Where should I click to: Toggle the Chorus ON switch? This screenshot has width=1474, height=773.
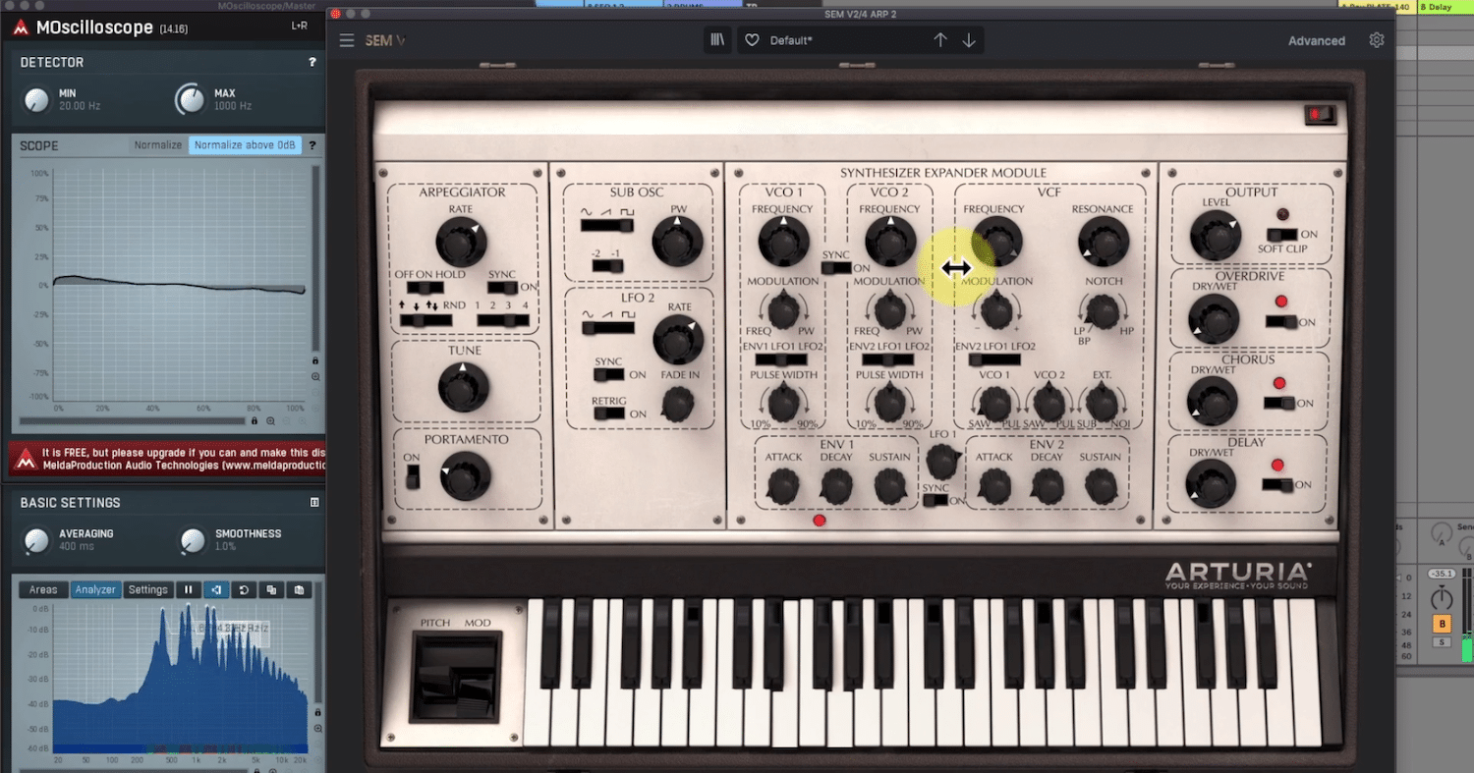(x=1280, y=403)
